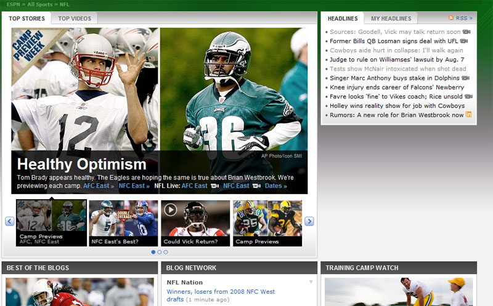Open Best of the Blogs Cardinals photo
Viewport: 493px width, 306px height.
point(79,292)
